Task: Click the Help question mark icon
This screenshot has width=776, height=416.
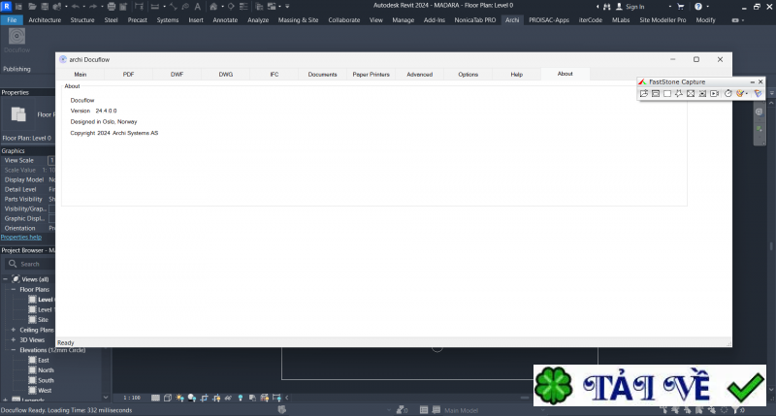Action: (x=697, y=7)
